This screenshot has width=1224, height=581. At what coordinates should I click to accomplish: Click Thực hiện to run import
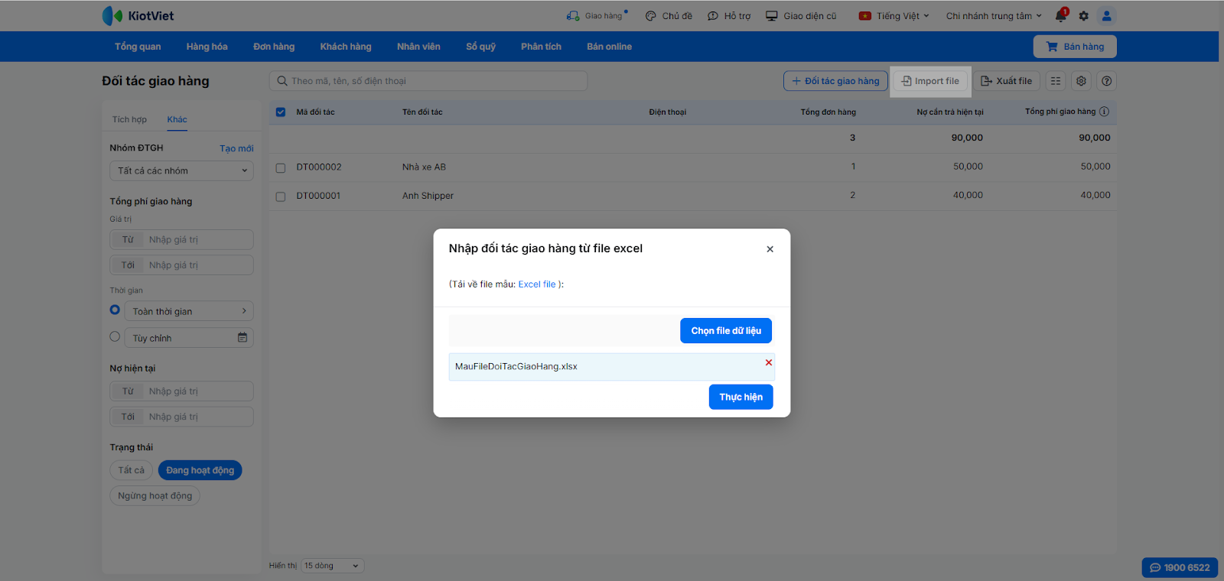741,397
